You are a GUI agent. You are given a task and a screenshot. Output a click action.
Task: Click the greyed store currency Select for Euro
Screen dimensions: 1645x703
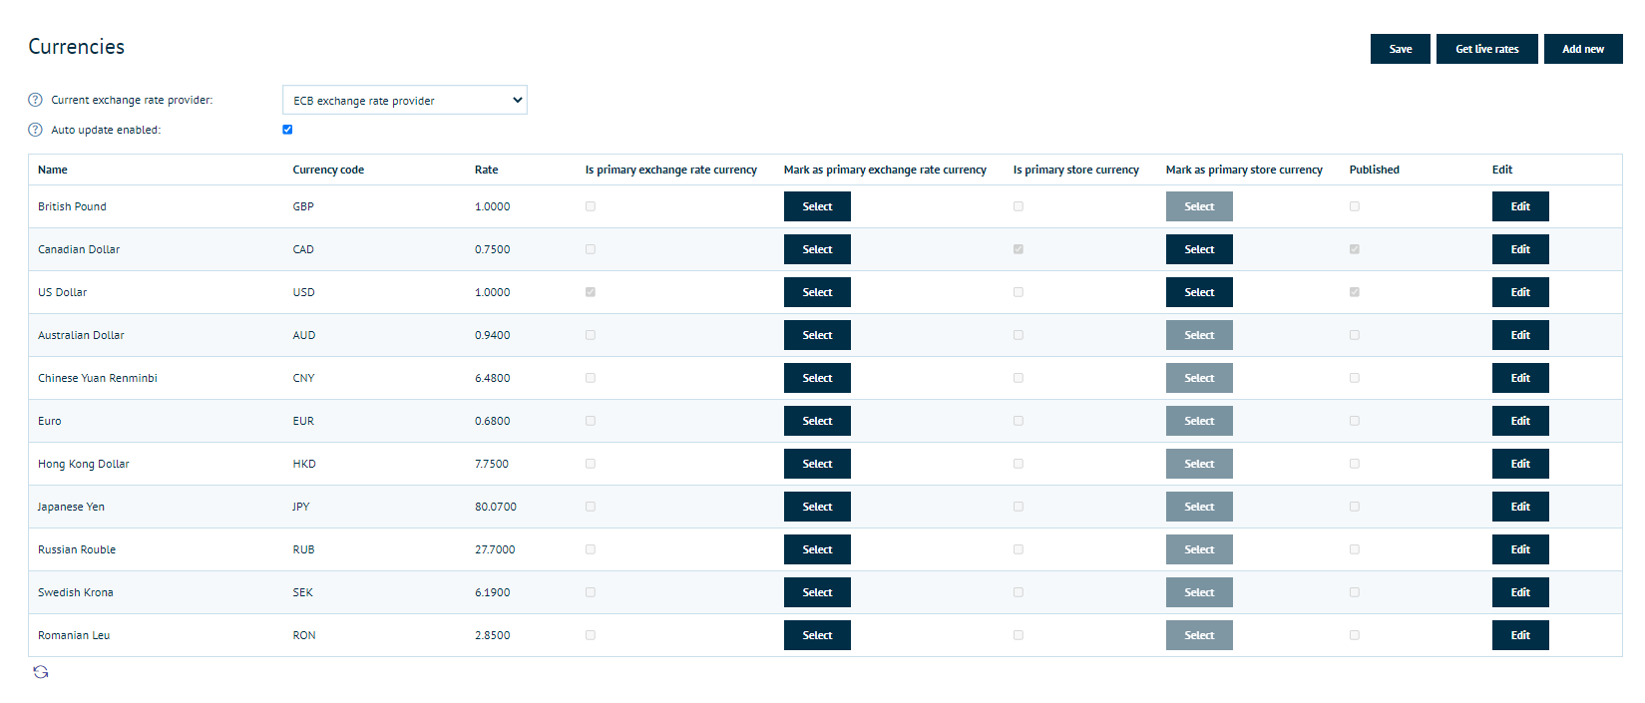[1199, 421]
